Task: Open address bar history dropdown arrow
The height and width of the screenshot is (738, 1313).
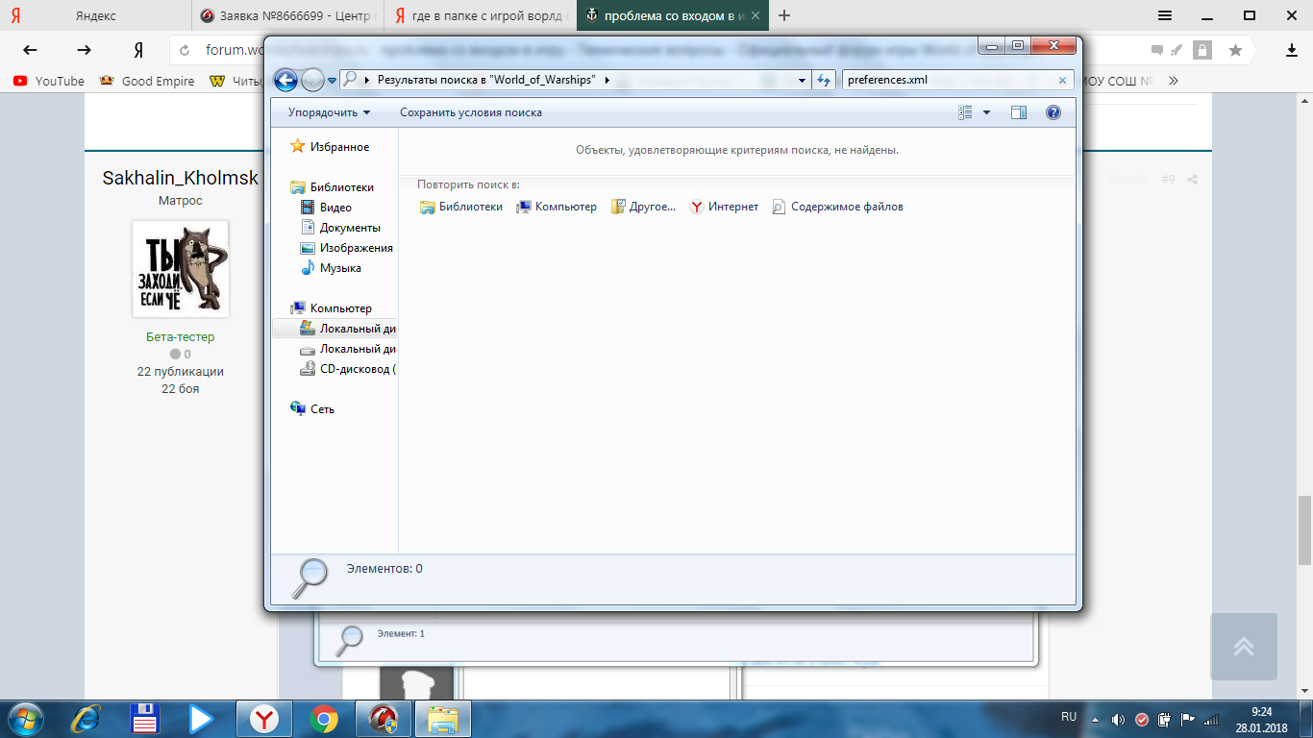Action: coord(803,81)
